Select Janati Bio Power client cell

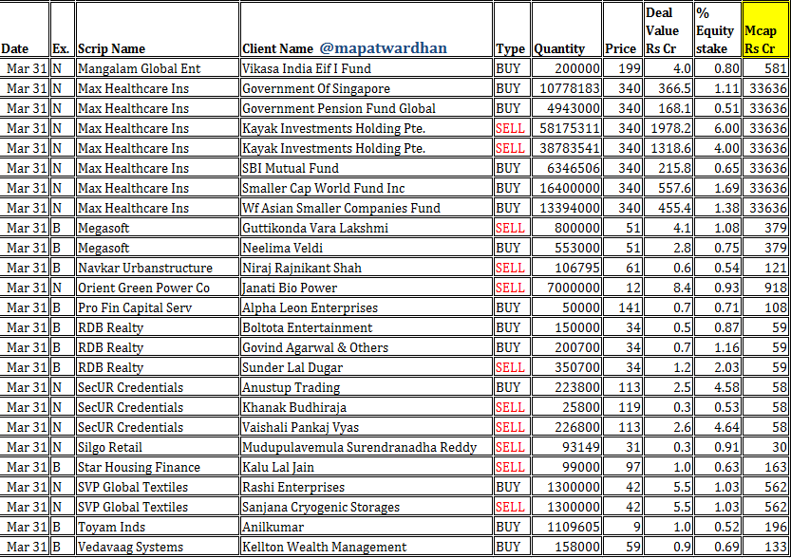367,288
